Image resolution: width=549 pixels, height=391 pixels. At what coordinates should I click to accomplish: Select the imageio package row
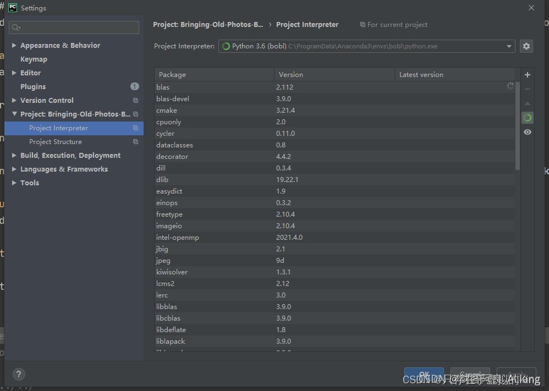334,226
